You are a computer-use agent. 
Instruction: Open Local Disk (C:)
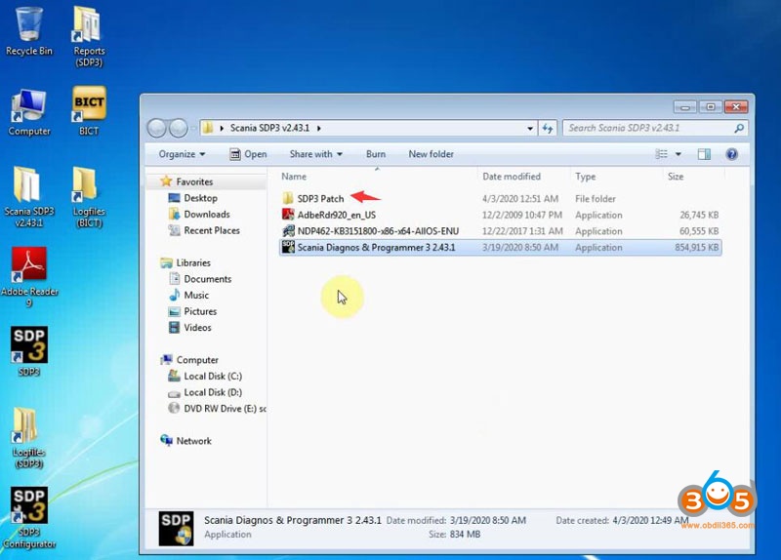(x=213, y=376)
